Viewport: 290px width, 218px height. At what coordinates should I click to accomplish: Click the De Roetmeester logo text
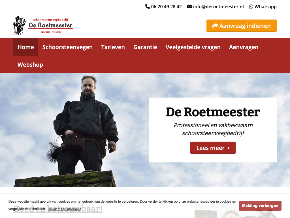pos(50,26)
